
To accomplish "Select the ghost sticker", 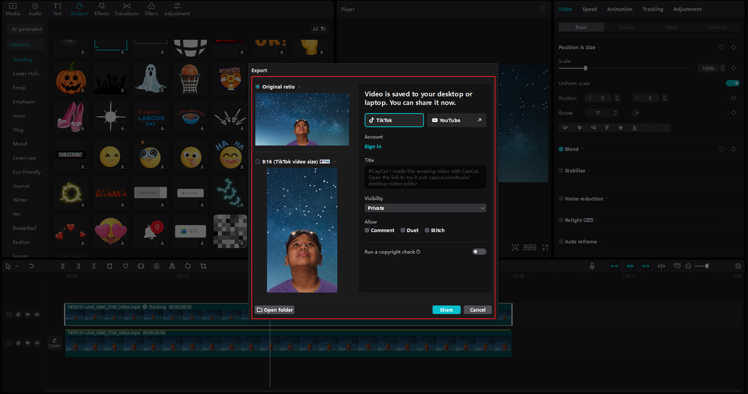I will click(x=150, y=77).
